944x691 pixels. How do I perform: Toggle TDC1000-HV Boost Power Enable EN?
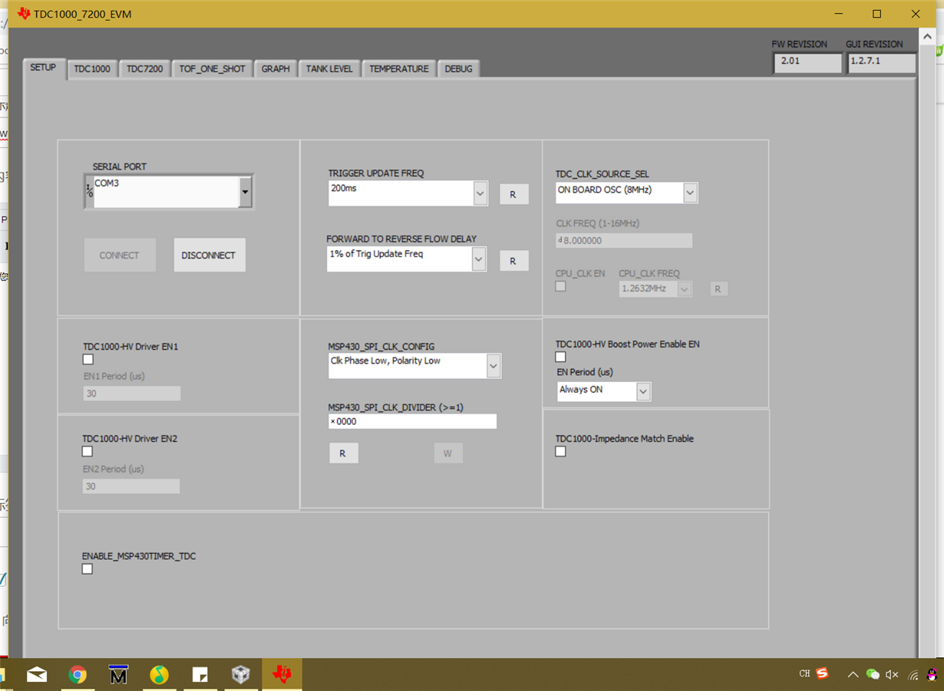pyautogui.click(x=560, y=357)
